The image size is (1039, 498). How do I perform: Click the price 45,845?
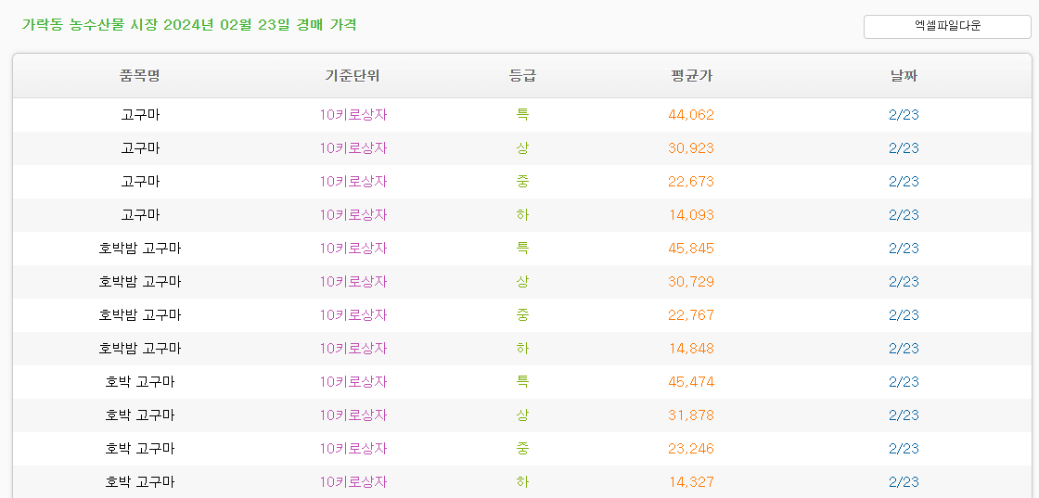(x=691, y=249)
